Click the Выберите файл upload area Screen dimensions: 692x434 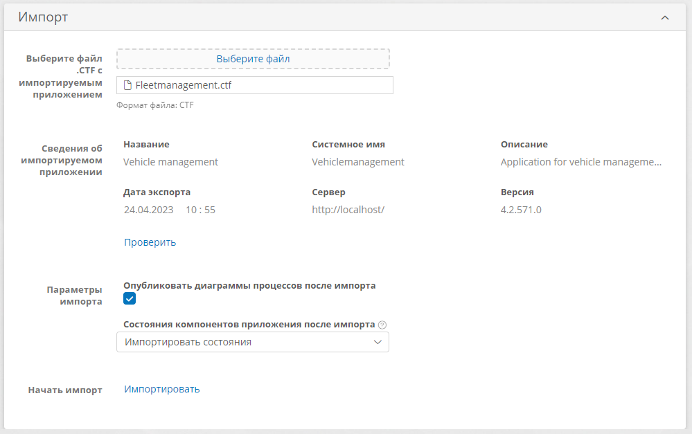point(253,59)
